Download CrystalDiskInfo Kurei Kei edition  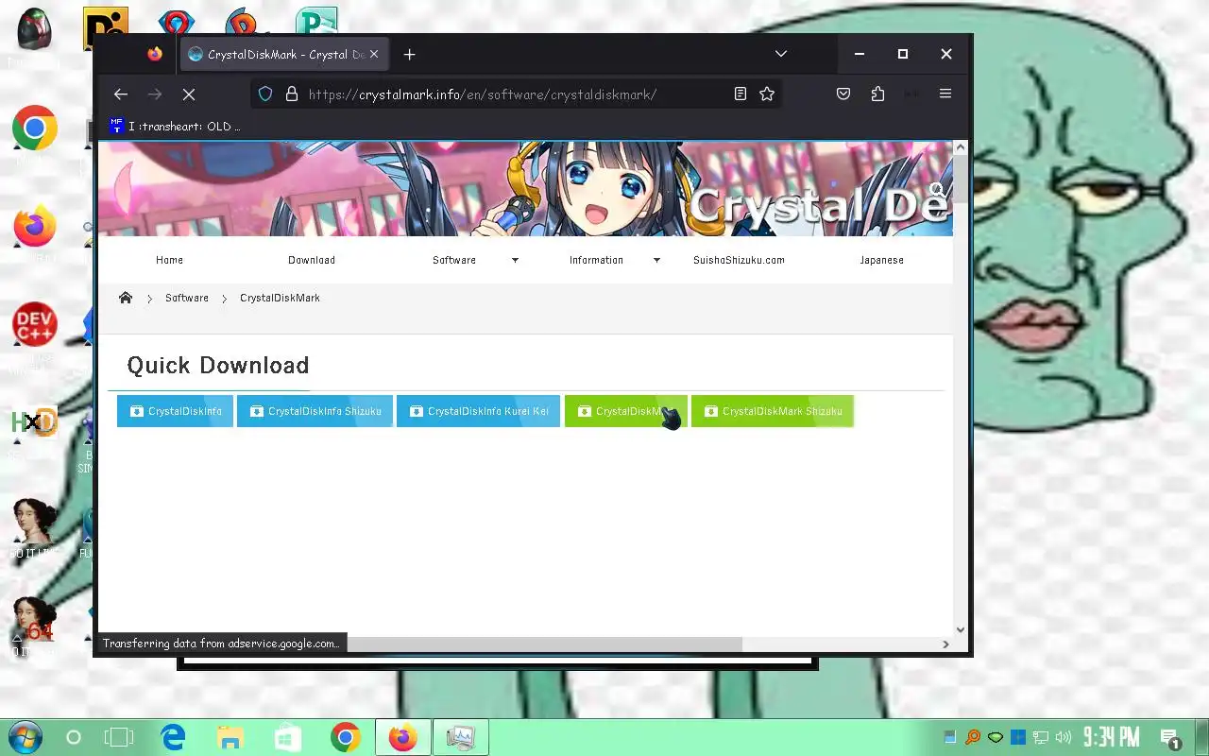(479, 411)
